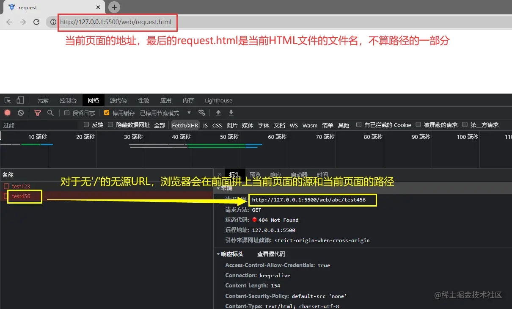The width and height of the screenshot is (512, 309).
Task: Select the 网络 panel tab
Action: tap(93, 100)
